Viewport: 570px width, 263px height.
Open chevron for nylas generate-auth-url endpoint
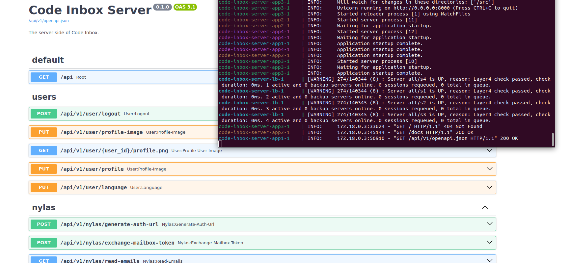(490, 224)
